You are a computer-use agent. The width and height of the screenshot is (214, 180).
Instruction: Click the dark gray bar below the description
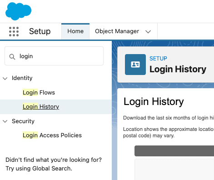click(x=174, y=151)
